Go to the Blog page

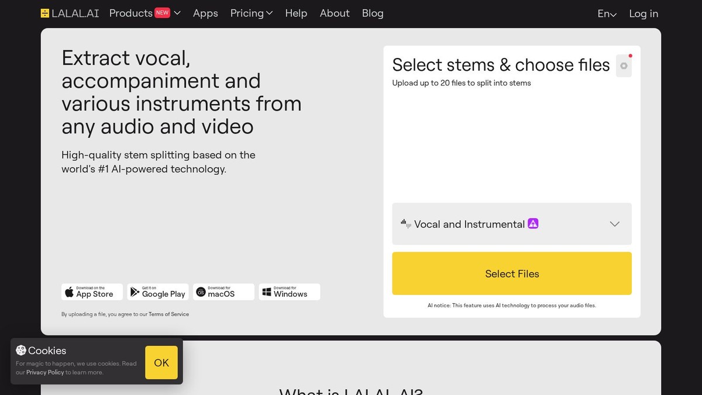[x=373, y=13]
